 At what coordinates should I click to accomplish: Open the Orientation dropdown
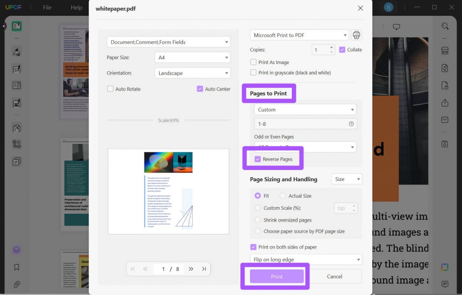click(x=193, y=73)
